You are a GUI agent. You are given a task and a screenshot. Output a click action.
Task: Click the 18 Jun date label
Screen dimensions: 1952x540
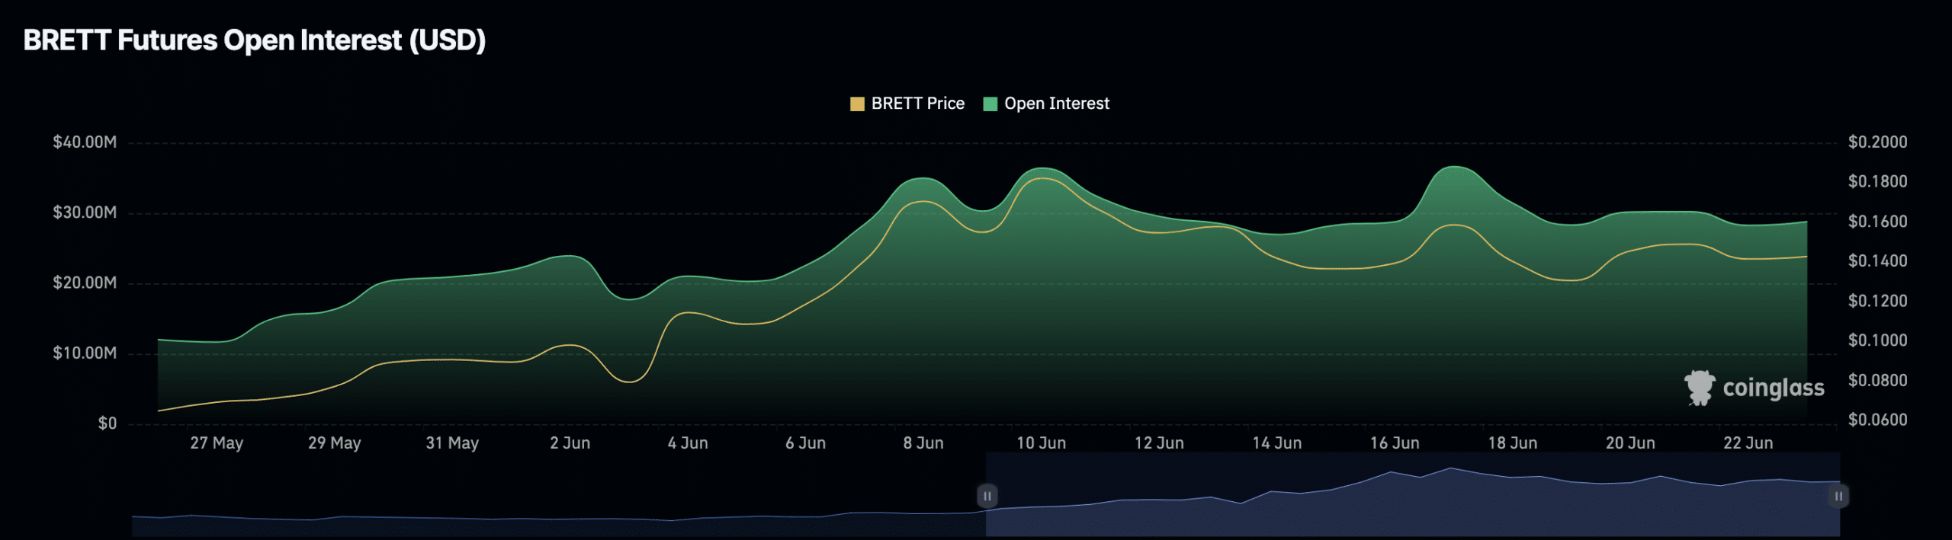[x=1512, y=443]
